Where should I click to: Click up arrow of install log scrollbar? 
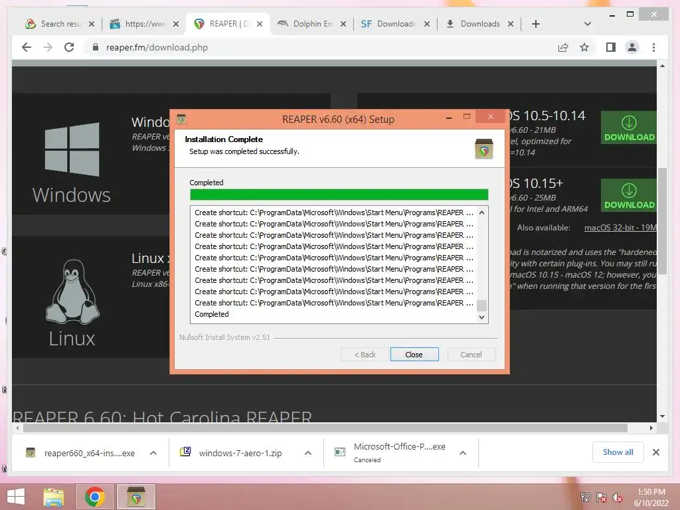point(481,212)
